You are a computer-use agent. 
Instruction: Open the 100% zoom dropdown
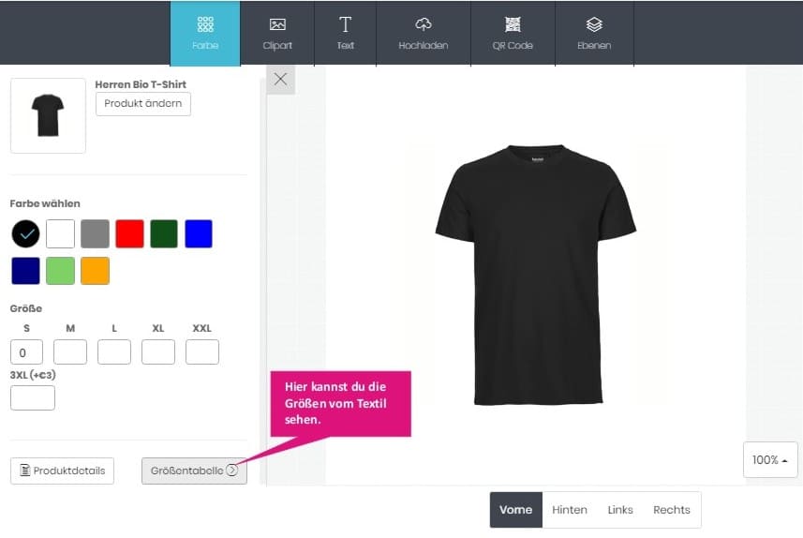tap(770, 459)
